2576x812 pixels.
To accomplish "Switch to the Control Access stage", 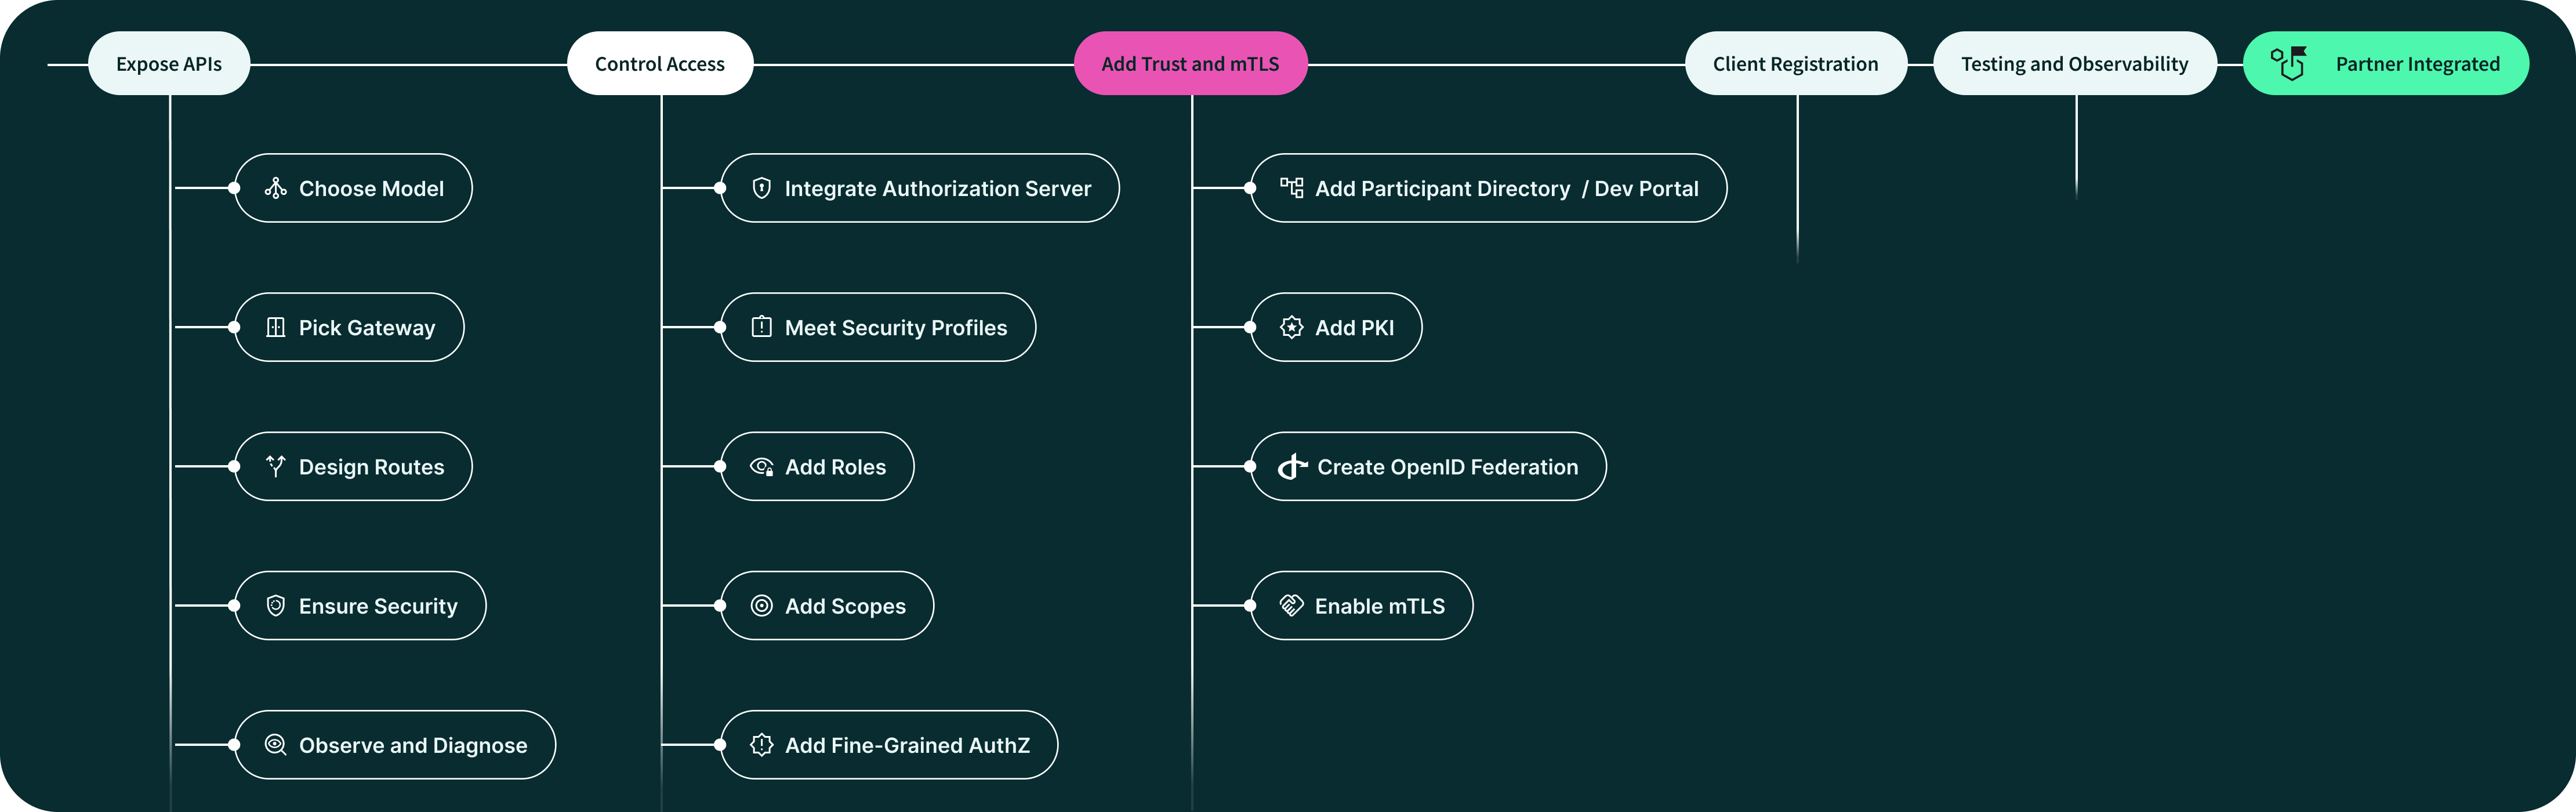I will (659, 62).
